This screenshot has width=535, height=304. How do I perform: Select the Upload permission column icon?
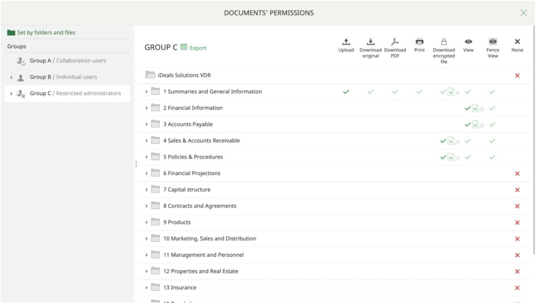[x=346, y=42]
